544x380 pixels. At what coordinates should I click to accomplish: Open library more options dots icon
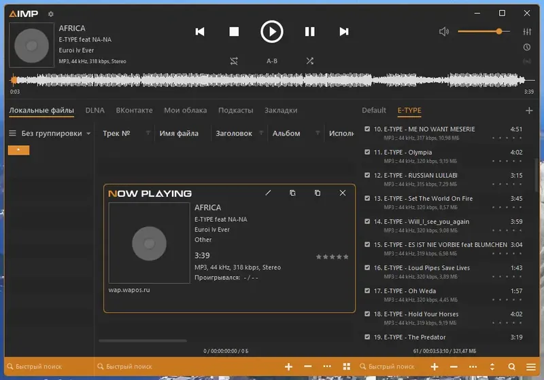click(x=327, y=366)
